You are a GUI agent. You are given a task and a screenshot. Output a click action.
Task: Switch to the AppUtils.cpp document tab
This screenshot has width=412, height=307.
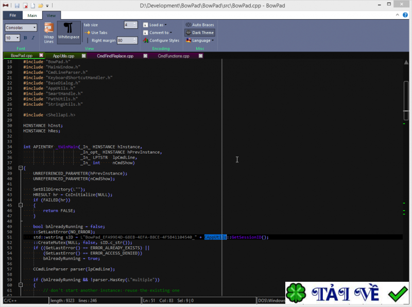pyautogui.click(x=63, y=56)
